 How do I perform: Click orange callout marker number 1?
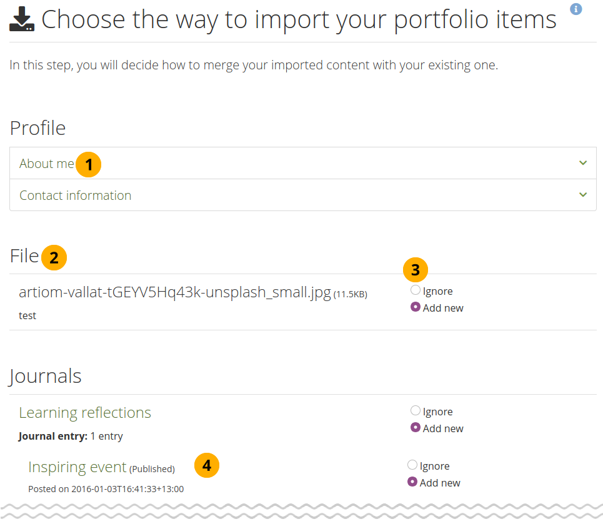click(x=89, y=164)
